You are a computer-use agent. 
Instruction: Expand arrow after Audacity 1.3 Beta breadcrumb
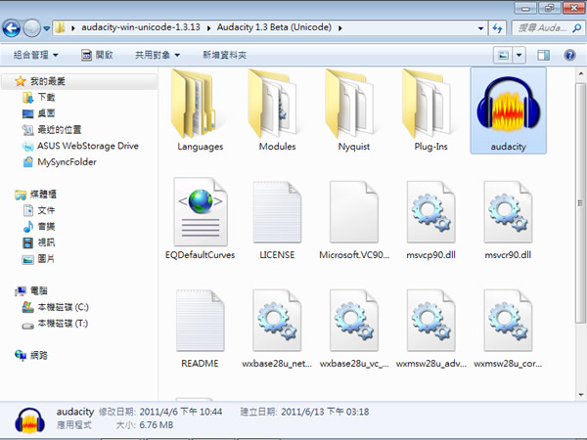click(x=339, y=28)
